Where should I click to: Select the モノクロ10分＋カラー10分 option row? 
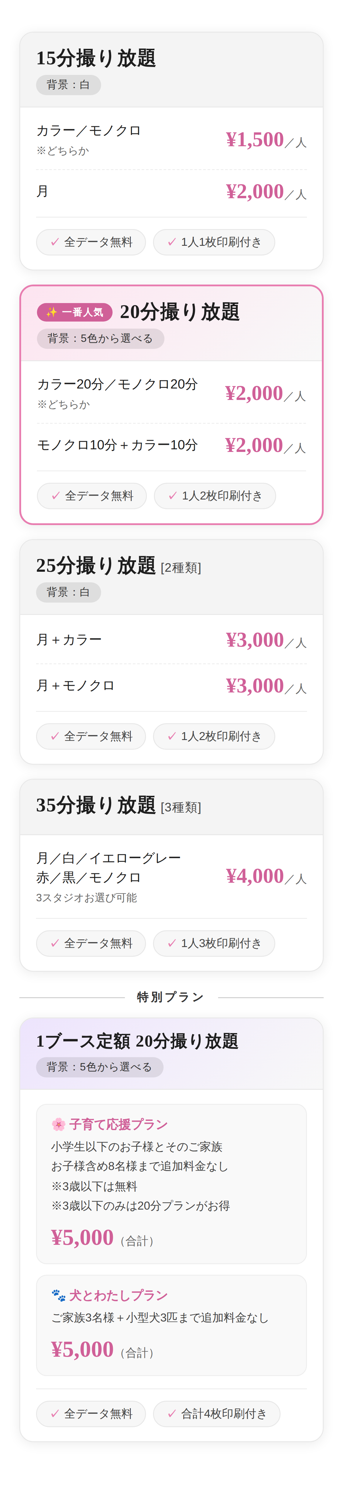117,445
